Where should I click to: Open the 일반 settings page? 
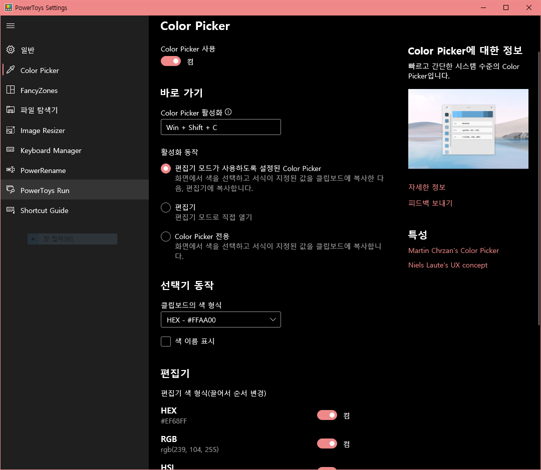[x=75, y=50]
